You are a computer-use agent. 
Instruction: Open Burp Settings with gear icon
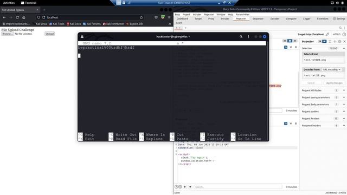coord(339,19)
